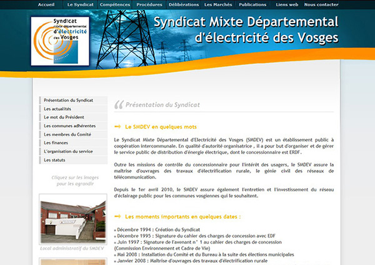Open Les Marchés in the navigation
The width and height of the screenshot is (375, 265).
[x=218, y=4]
